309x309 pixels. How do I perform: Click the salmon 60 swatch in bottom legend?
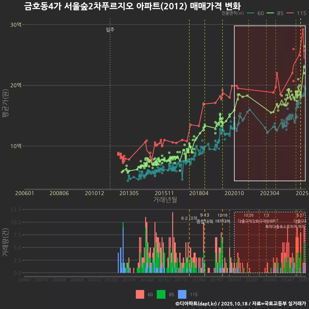[140, 294]
